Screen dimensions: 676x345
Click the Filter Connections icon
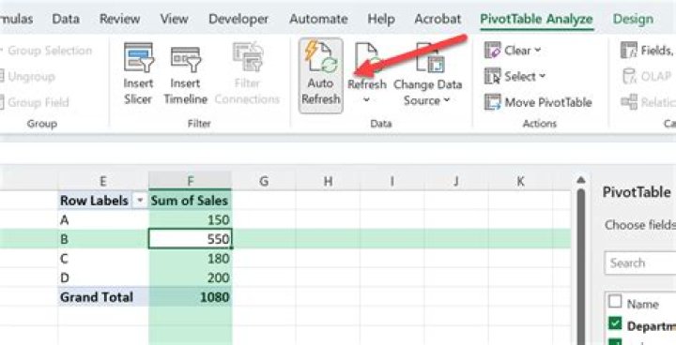tap(248, 57)
